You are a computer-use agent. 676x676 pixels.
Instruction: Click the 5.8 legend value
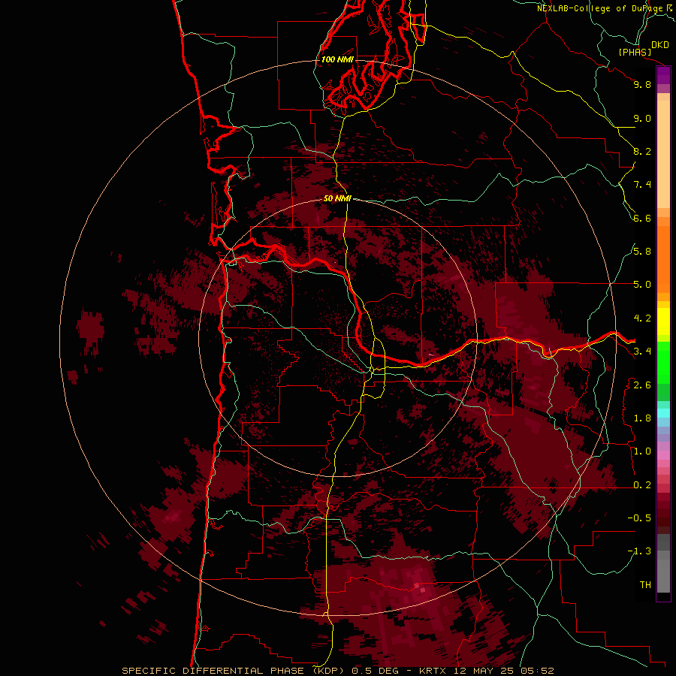[x=642, y=251]
